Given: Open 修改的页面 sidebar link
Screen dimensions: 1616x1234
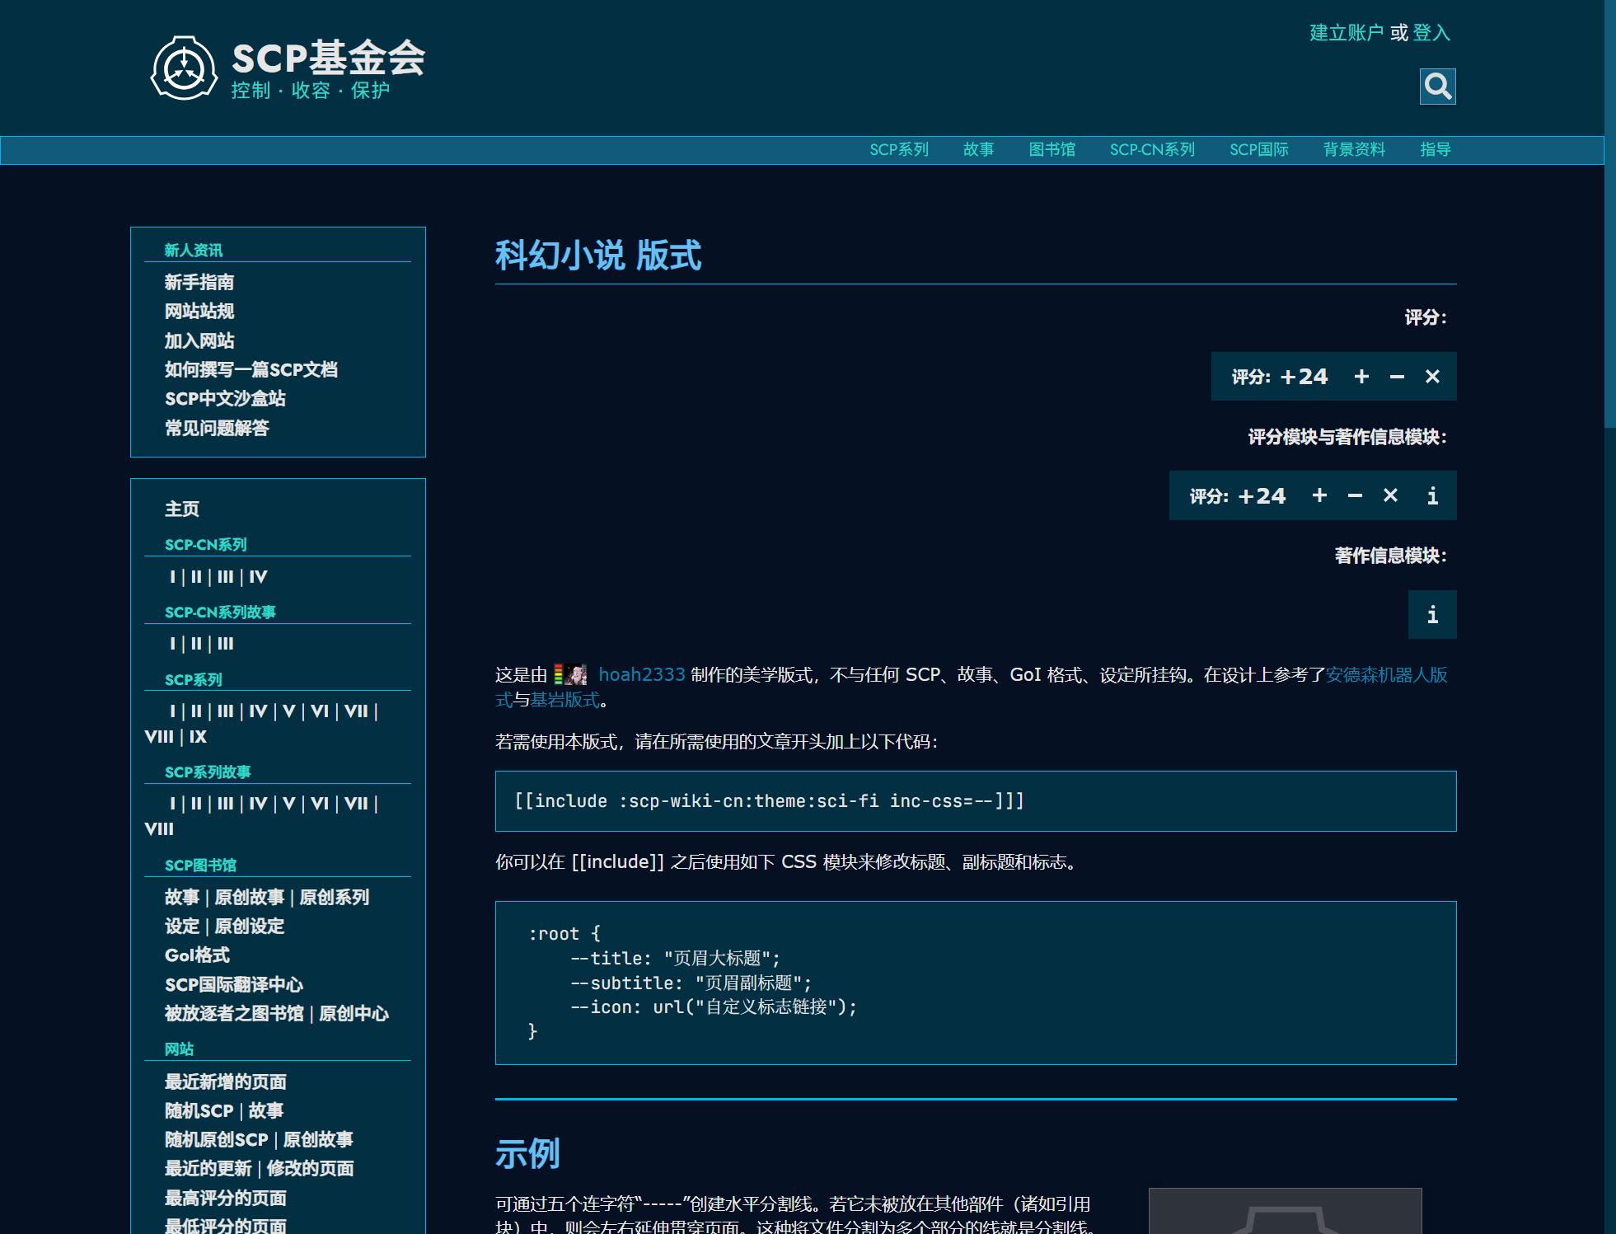Looking at the screenshot, I should [310, 1169].
